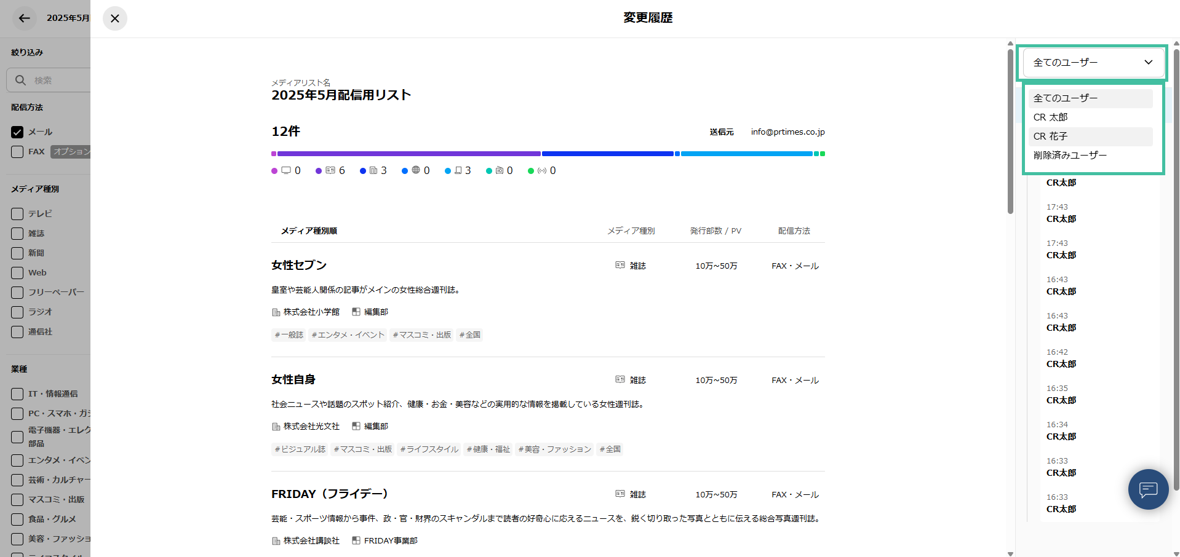Click the magazine count icon showing 6
This screenshot has width=1180, height=557.
[x=330, y=170]
